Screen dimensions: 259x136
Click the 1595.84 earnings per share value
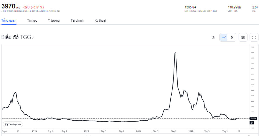coord(190,7)
